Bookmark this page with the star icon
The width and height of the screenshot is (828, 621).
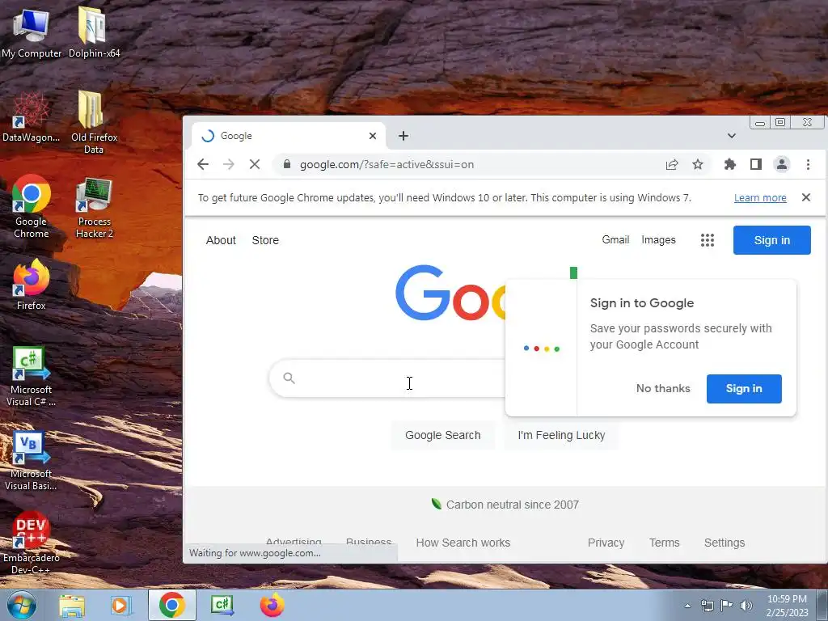(698, 164)
